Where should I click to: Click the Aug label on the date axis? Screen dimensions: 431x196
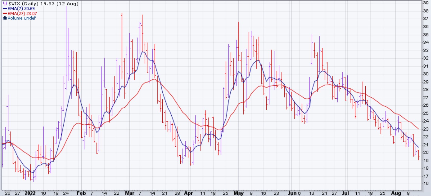pos(396,193)
